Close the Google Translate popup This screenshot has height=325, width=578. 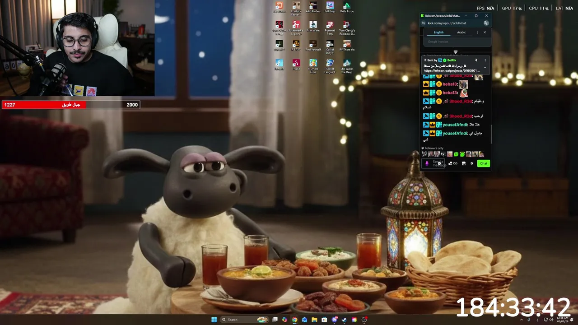point(485,32)
